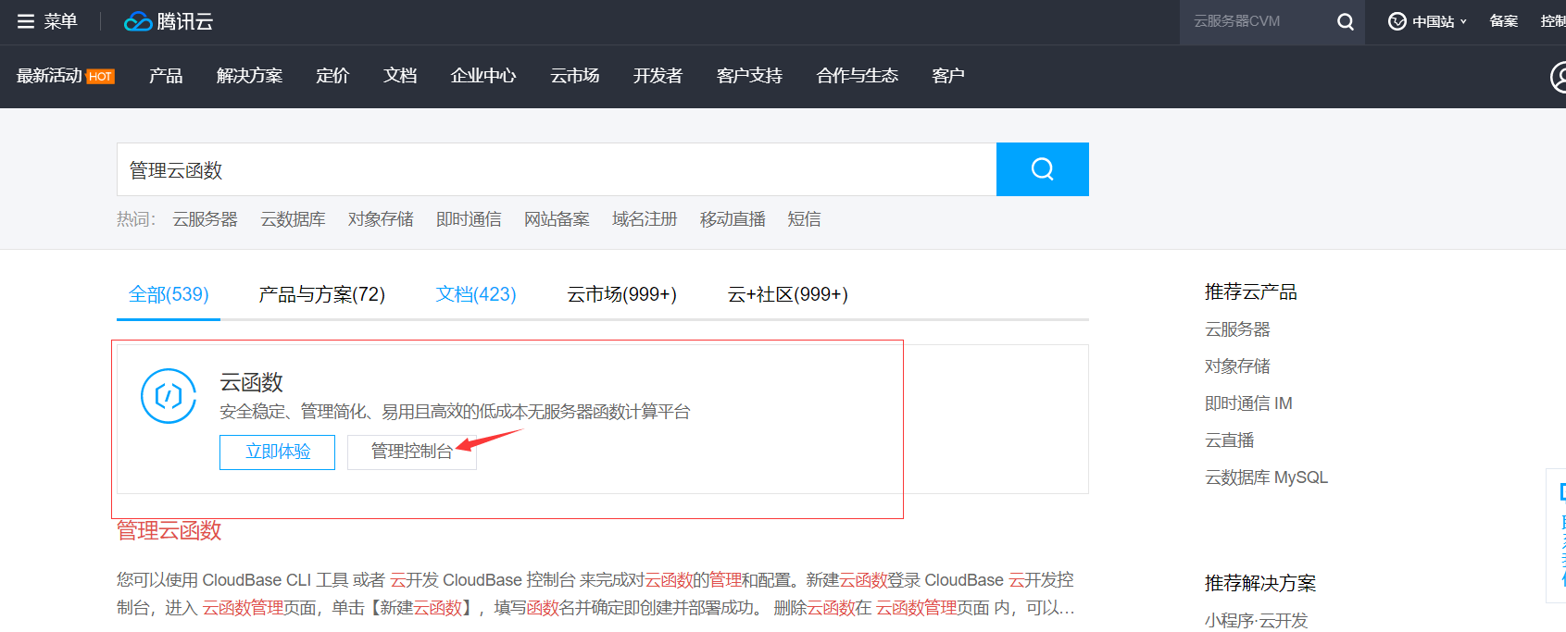Click the 推荐解决方案 heading

1260,584
